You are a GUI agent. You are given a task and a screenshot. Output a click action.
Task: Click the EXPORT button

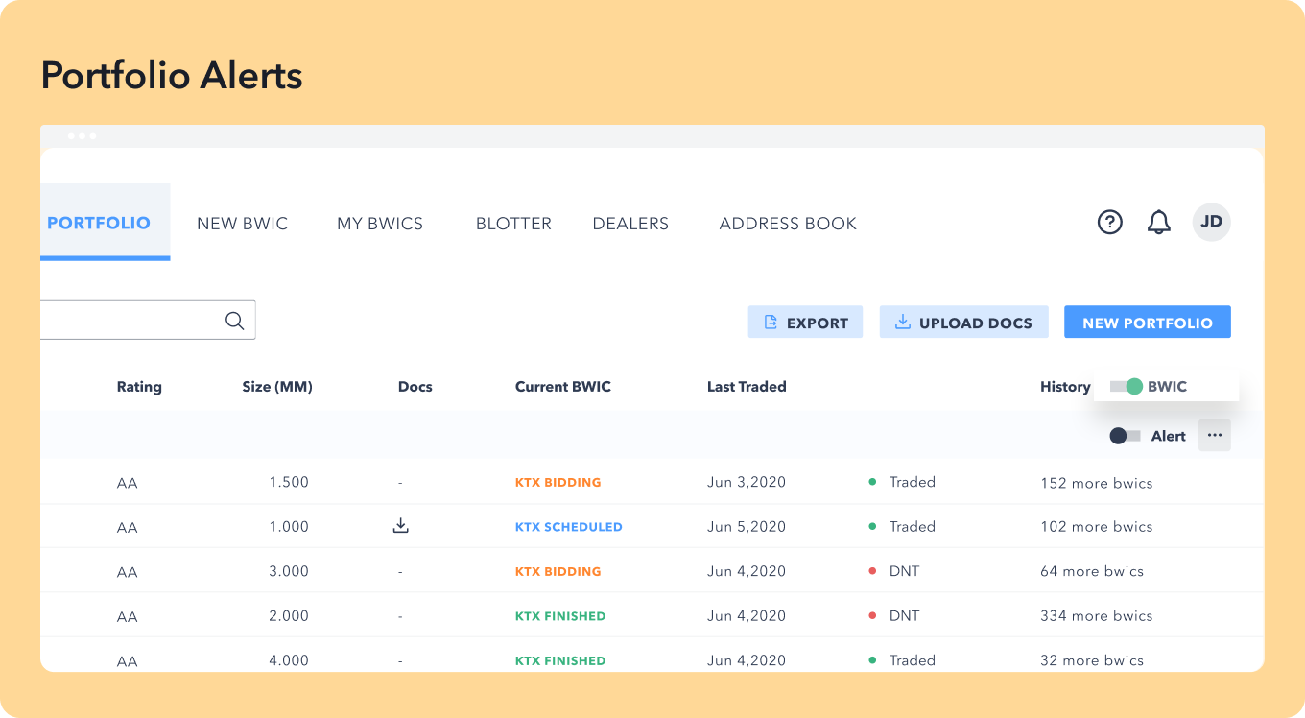(805, 323)
